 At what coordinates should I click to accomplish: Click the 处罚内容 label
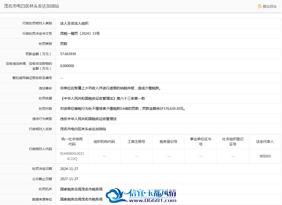(45, 109)
